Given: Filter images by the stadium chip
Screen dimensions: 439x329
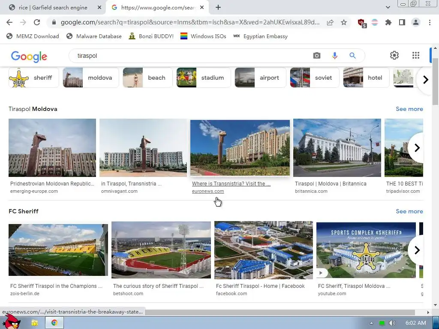Looking at the screenshot, I should pyautogui.click(x=204, y=78).
